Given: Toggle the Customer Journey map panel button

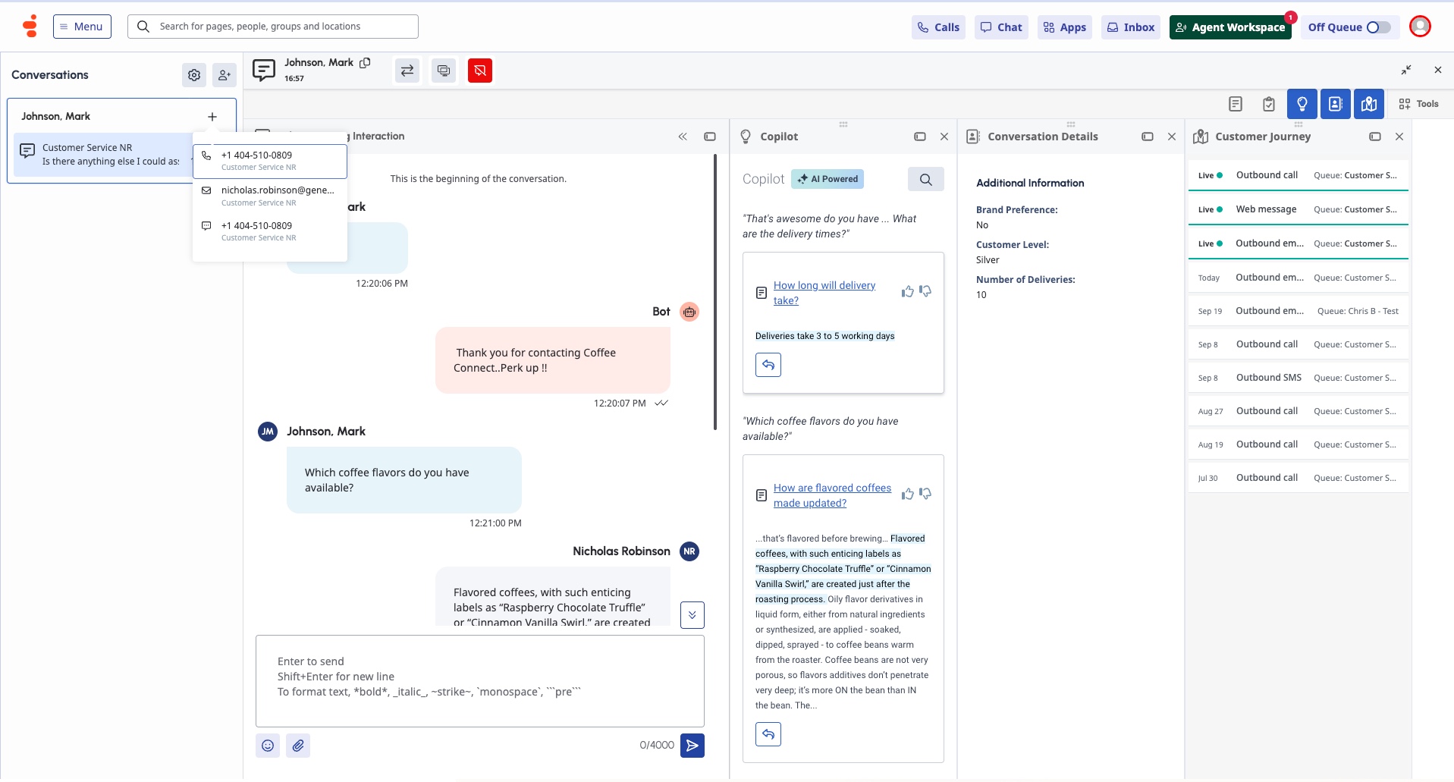Looking at the screenshot, I should (x=1368, y=104).
